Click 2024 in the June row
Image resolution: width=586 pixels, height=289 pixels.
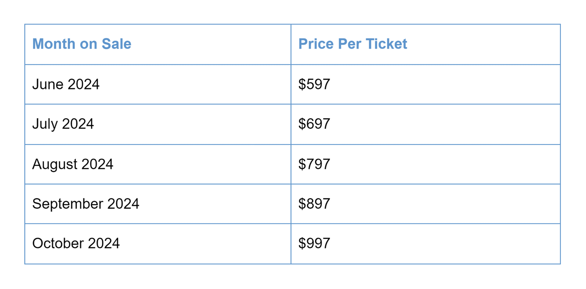[83, 84]
